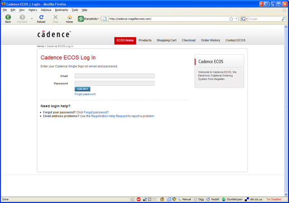The image size is (289, 203).
Task: Click the LOG IN button
Action: 82,89
